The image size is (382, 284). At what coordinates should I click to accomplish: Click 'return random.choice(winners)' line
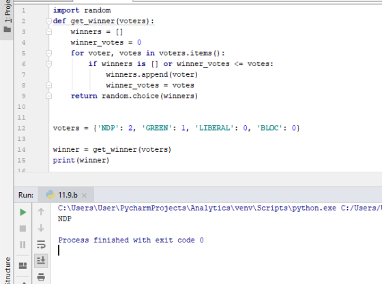(x=134, y=96)
